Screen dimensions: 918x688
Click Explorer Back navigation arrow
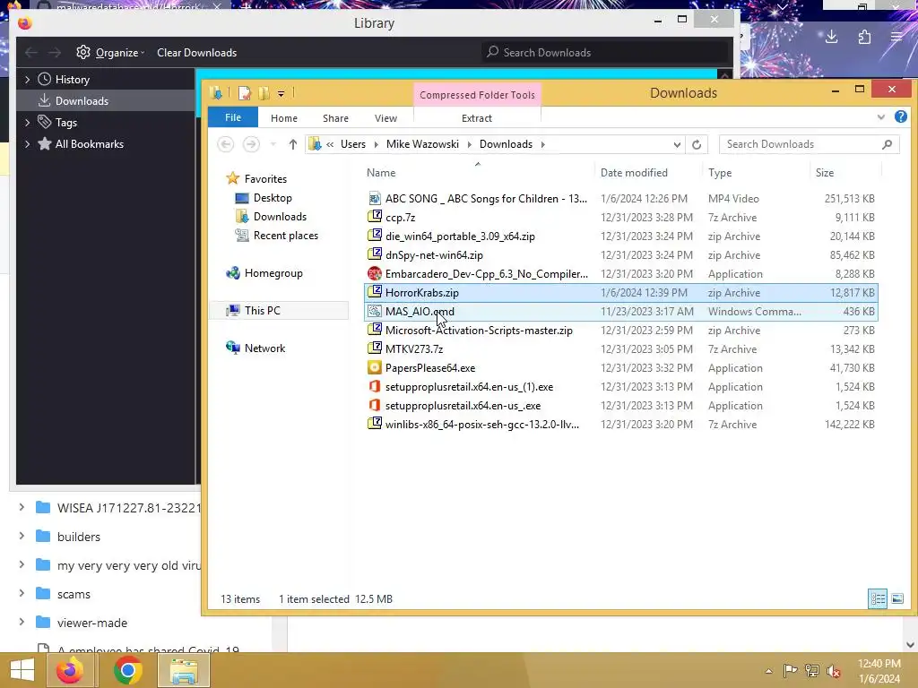point(225,144)
